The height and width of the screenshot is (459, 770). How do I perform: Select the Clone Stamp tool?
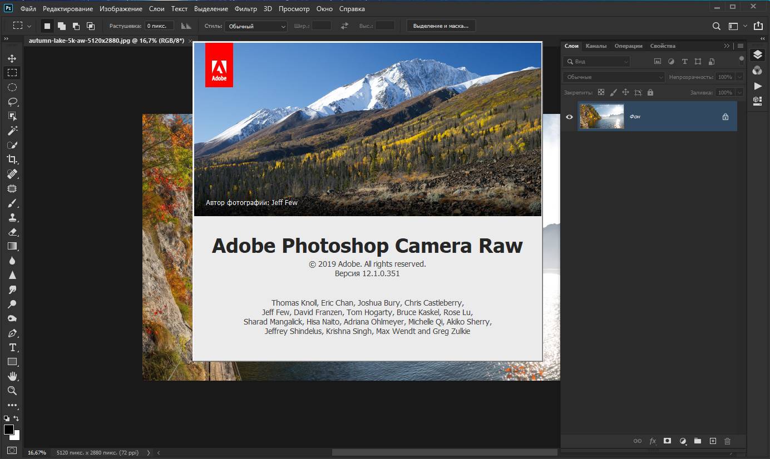pyautogui.click(x=12, y=217)
